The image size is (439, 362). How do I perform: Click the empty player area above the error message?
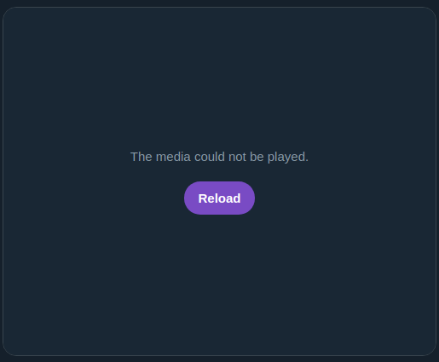tap(219, 79)
